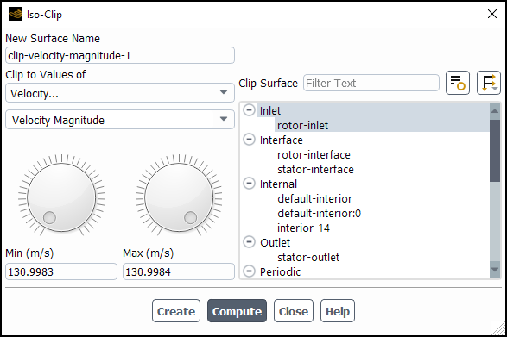
Task: Click the surface list scrollbar thumb
Action: pyautogui.click(x=495, y=151)
